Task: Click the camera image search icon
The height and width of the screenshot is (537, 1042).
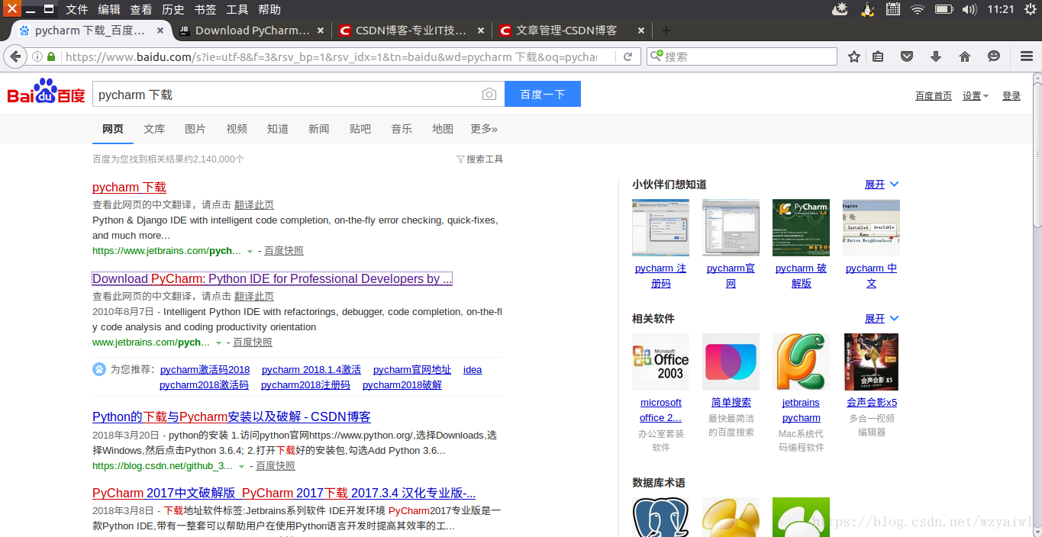Action: pos(489,95)
